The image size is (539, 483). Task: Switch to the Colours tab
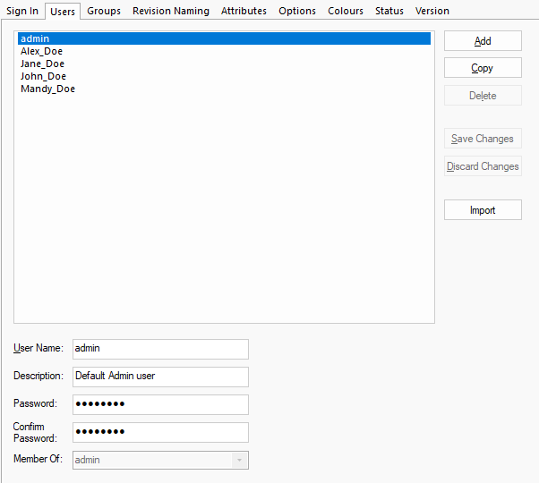pos(346,11)
